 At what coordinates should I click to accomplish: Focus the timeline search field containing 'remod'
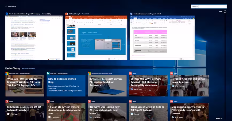(x=209, y=6)
